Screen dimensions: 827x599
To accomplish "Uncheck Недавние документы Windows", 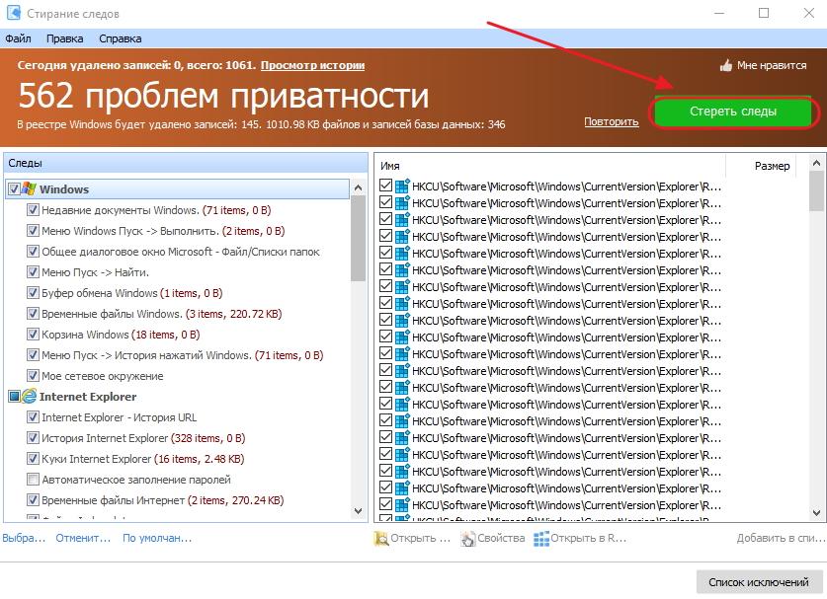I will (33, 209).
